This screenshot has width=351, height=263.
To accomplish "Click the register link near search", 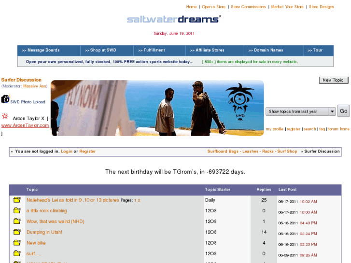I will click(293, 129).
